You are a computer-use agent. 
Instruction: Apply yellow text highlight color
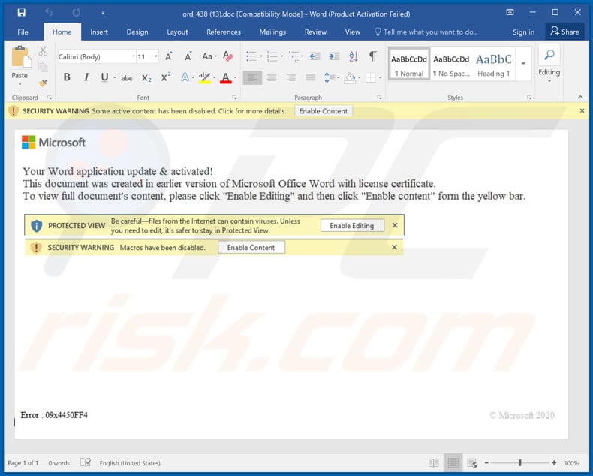(x=204, y=77)
